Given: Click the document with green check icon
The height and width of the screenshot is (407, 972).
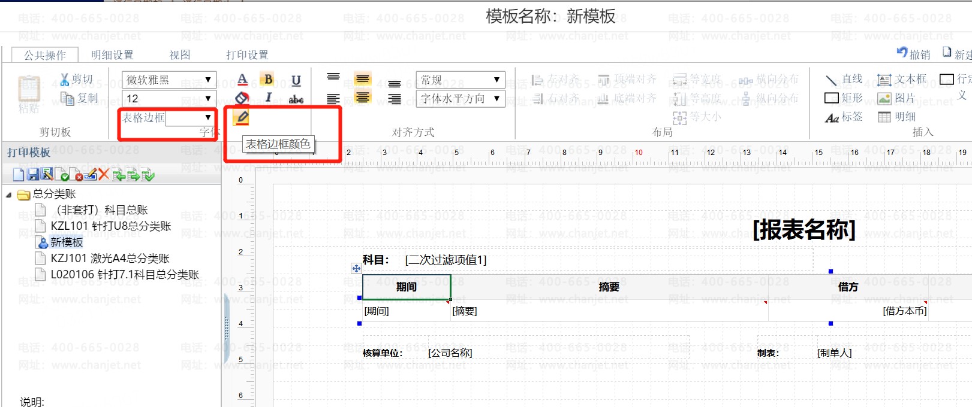Looking at the screenshot, I should (x=62, y=175).
